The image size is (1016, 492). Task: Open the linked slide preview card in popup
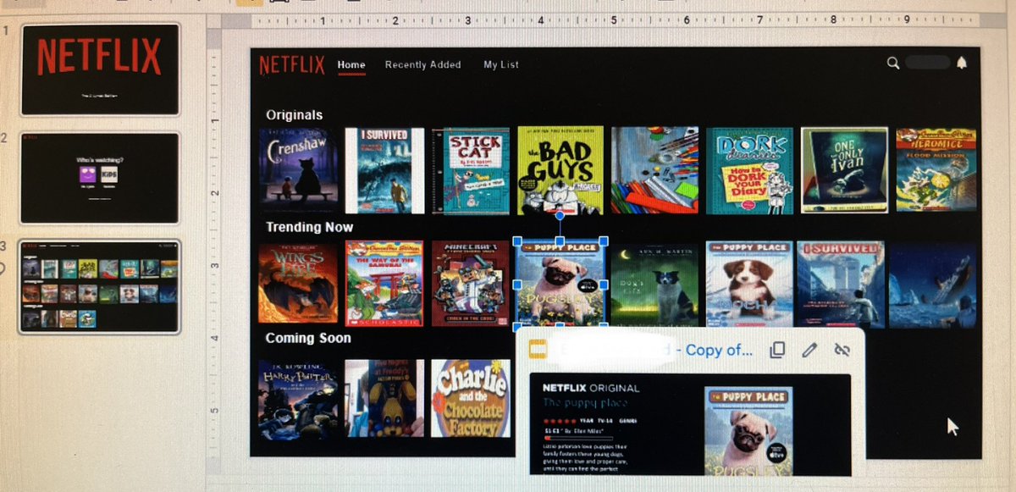[x=690, y=423]
